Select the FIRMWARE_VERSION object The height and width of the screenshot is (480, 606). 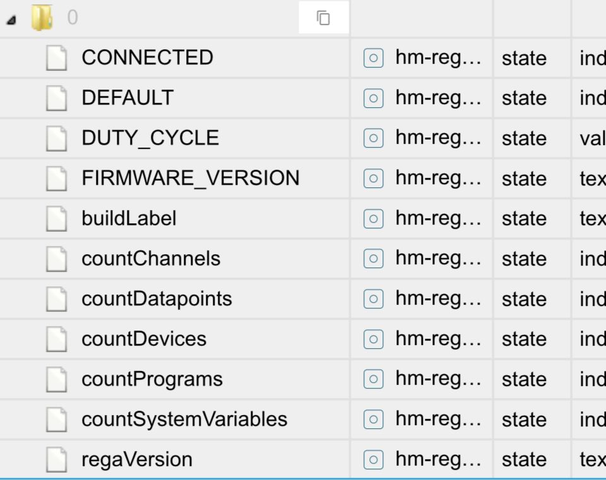[x=190, y=179]
